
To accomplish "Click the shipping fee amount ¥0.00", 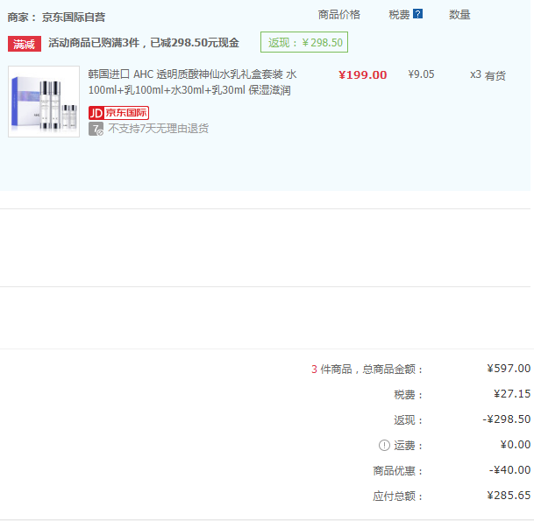I will point(516,445).
